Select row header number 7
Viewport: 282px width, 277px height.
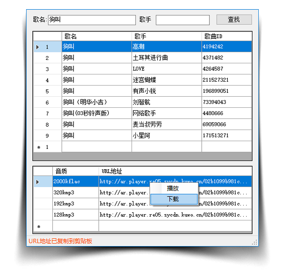point(47,114)
